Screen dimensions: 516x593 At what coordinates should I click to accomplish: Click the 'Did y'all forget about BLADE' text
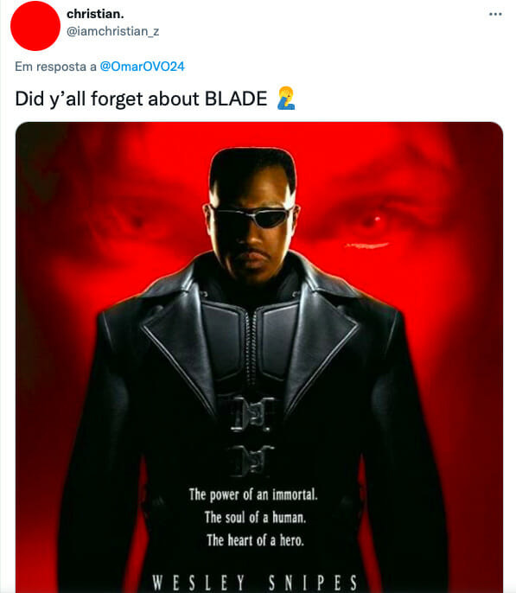pyautogui.click(x=141, y=99)
